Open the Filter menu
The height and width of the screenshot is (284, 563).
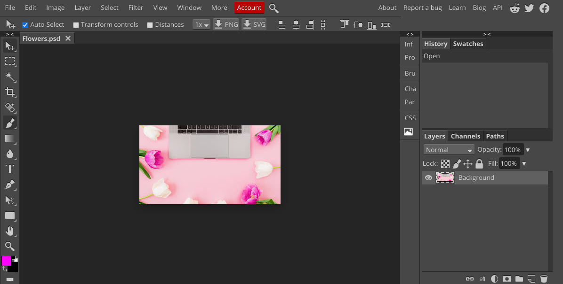(136, 8)
